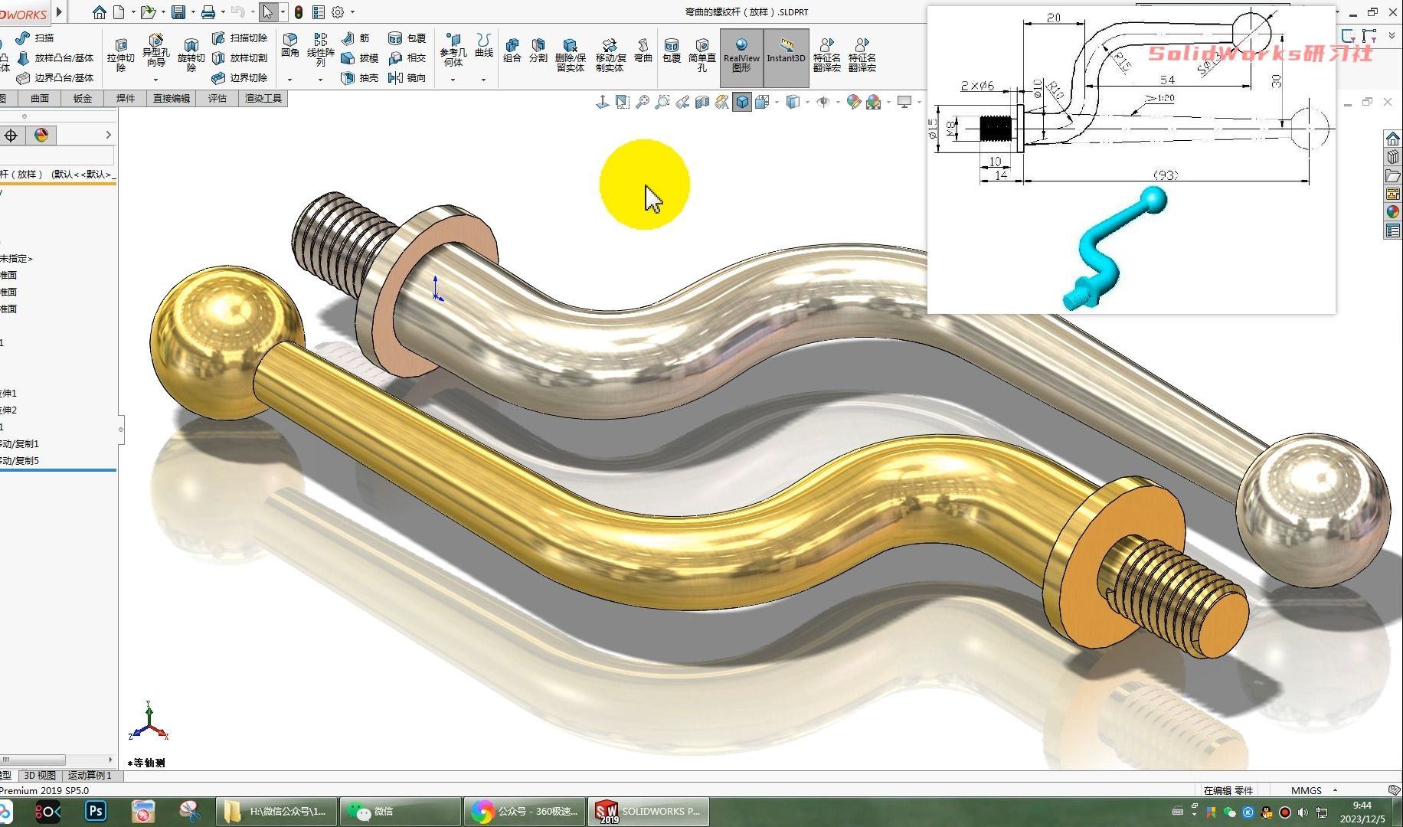Switch to the Weldments (焊件) tab
Viewport: 1403px width, 827px height.
126,99
